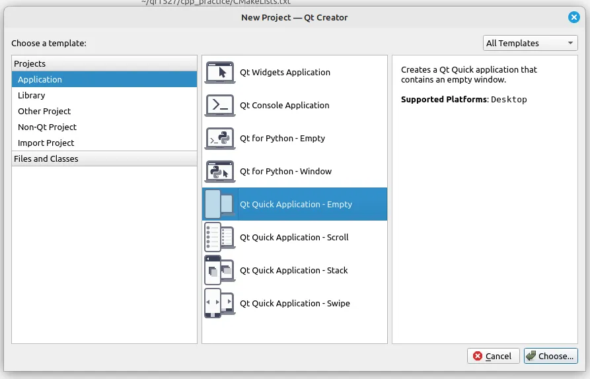
Task: Choose the Qt Quick Application - Stack icon
Action: 220,270
